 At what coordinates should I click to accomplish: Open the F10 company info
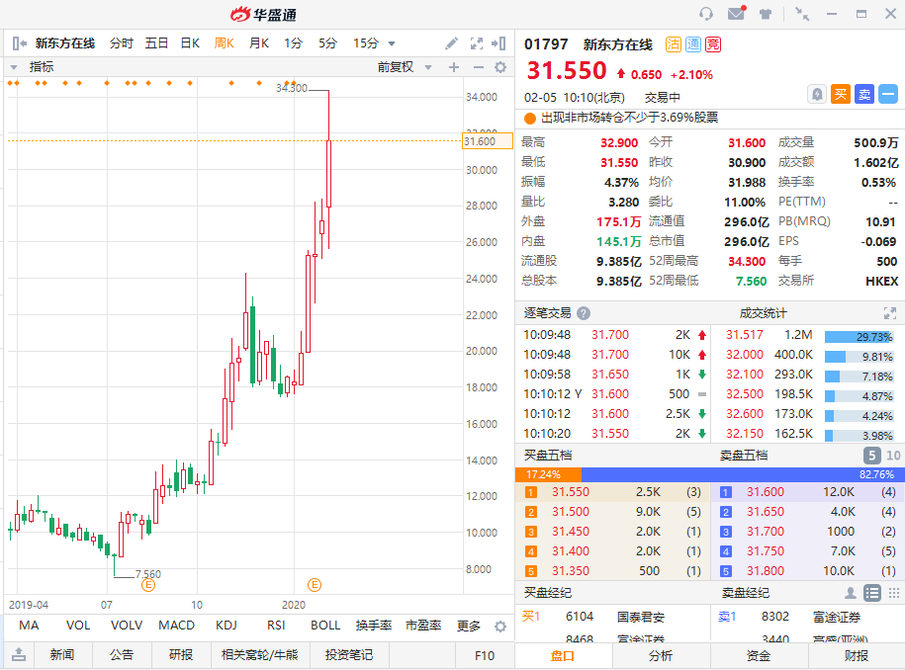[x=485, y=655]
